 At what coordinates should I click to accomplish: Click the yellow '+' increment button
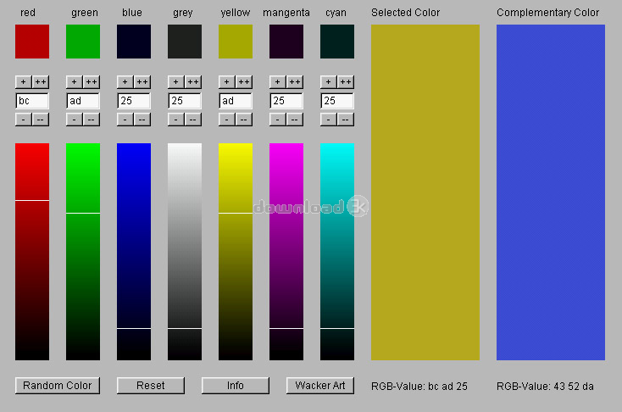226,81
